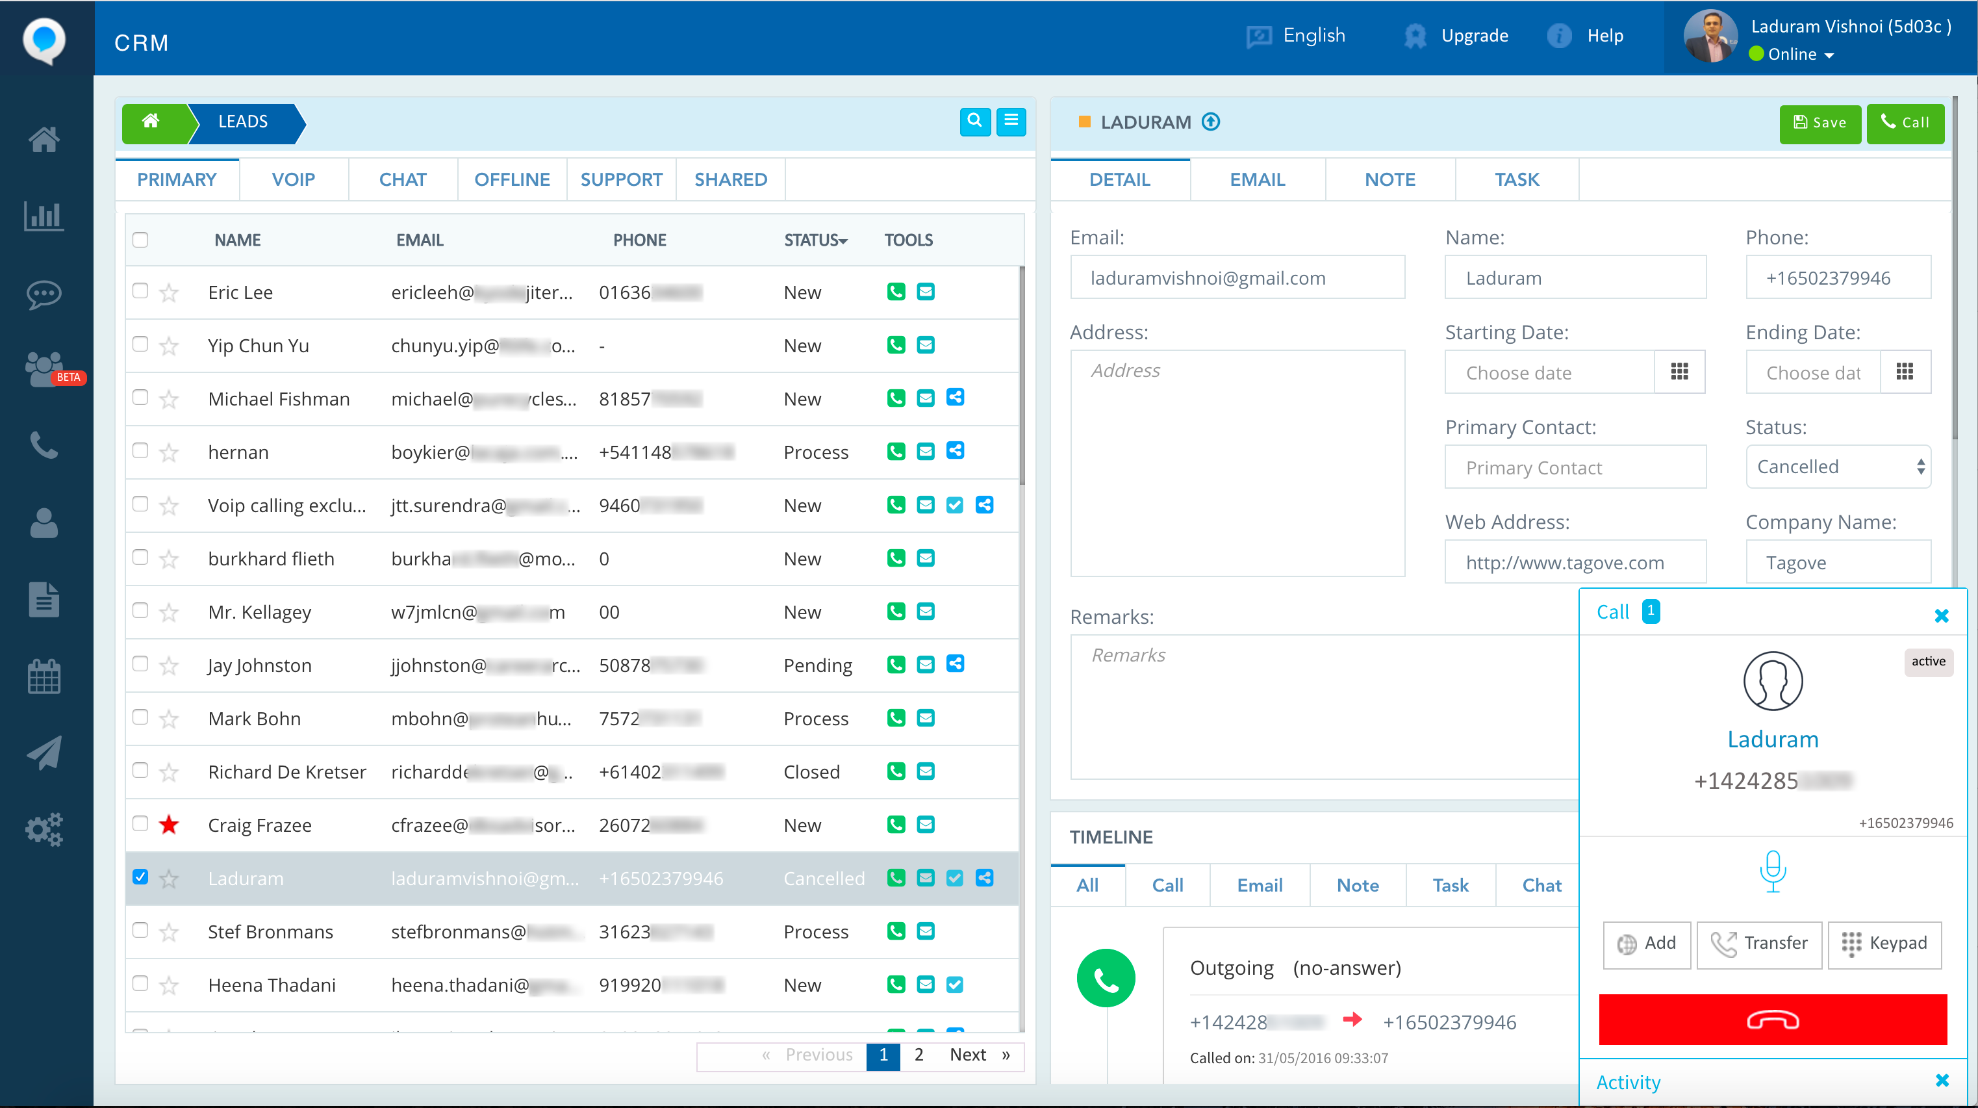Click the list view icon in leads toolbar
Viewport: 1978px width, 1108px height.
pos(1011,121)
